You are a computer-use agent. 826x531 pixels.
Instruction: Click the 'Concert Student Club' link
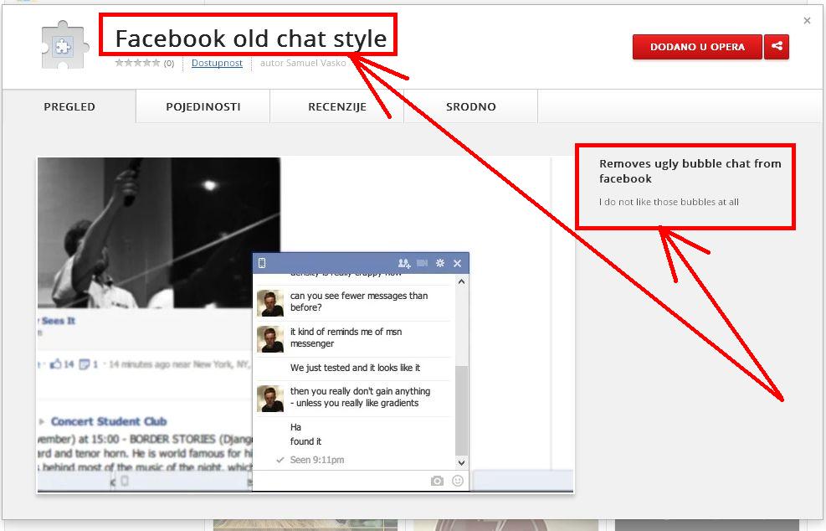[109, 421]
